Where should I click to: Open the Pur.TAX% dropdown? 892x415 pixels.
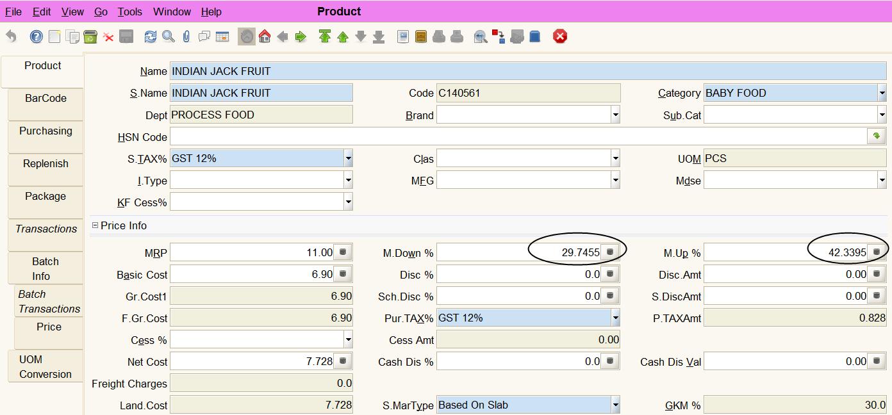point(615,318)
